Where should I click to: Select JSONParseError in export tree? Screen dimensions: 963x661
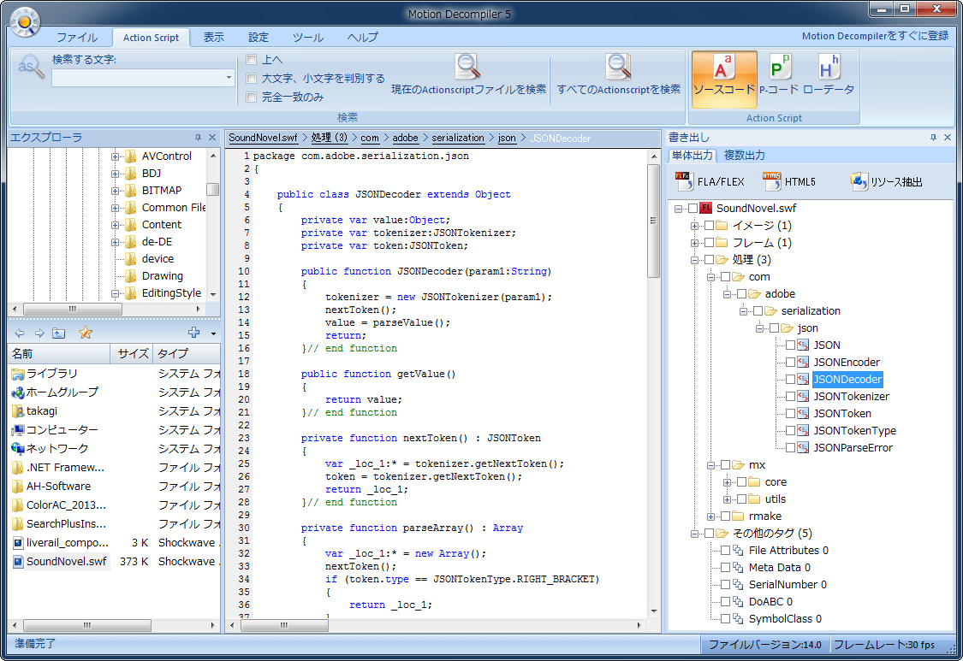coord(853,448)
